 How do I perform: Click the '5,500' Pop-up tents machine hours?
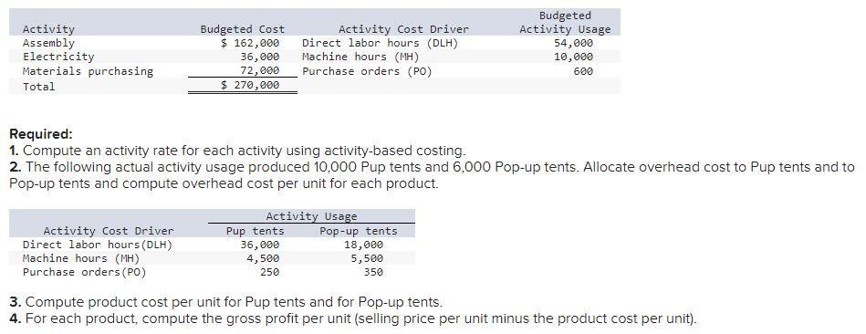click(x=367, y=258)
